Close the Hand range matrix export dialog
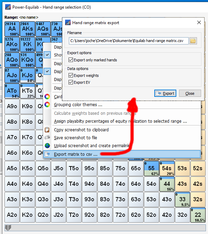The image size is (208, 234). (199, 22)
